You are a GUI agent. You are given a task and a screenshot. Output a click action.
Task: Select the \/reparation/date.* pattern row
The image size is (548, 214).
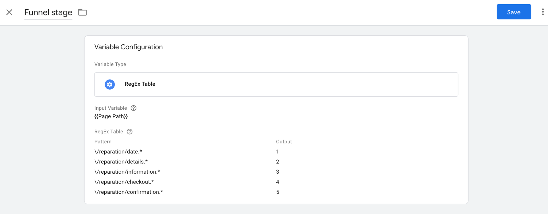pos(118,152)
